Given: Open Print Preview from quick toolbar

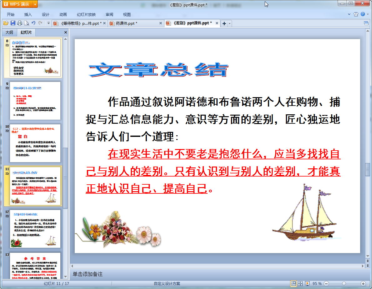Looking at the screenshot, I should [27, 23].
